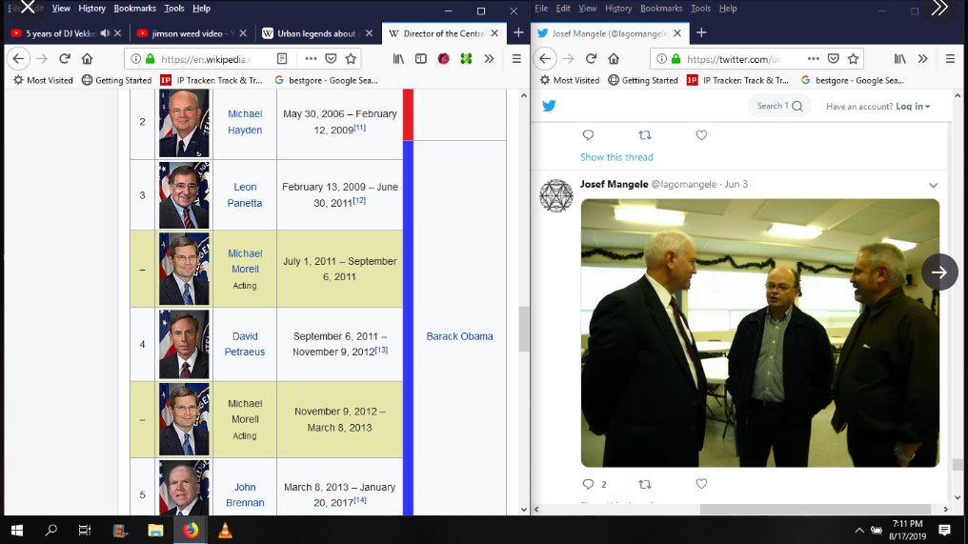
Task: Open the Josef Mangele profile name link
Action: tap(614, 184)
